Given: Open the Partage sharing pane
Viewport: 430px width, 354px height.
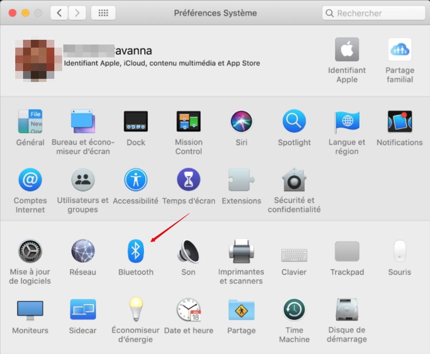Looking at the screenshot, I should click(241, 310).
